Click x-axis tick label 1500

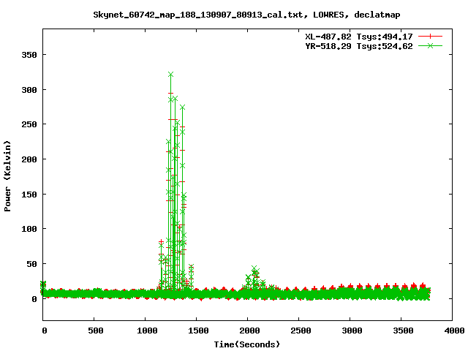198,331
